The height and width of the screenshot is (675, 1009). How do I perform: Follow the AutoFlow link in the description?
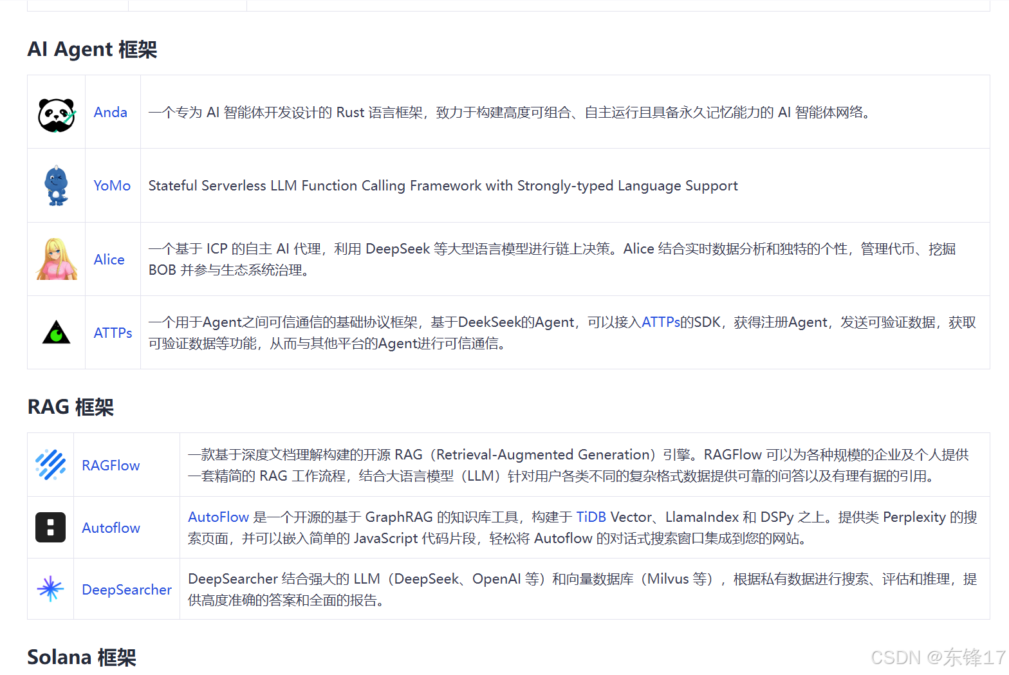pos(218,517)
